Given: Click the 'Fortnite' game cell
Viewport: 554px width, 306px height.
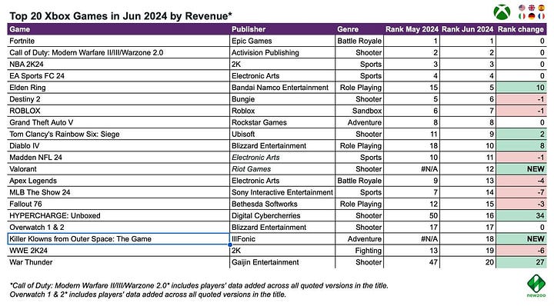Looking at the screenshot, I should pos(118,41).
